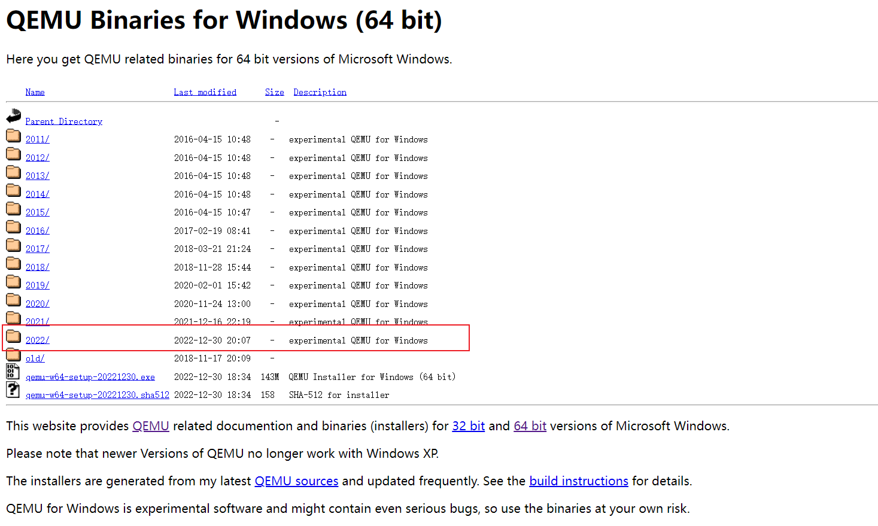Click 'QEMU Installer for Windows (64 bit)' description
The height and width of the screenshot is (526, 878).
[372, 377]
